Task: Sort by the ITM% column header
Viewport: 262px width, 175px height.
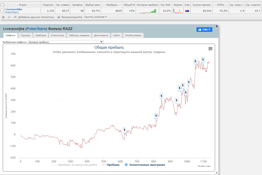Action: [220, 5]
